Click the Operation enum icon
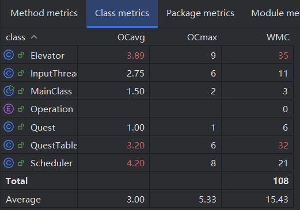The height and width of the screenshot is (210, 300). 9,109
